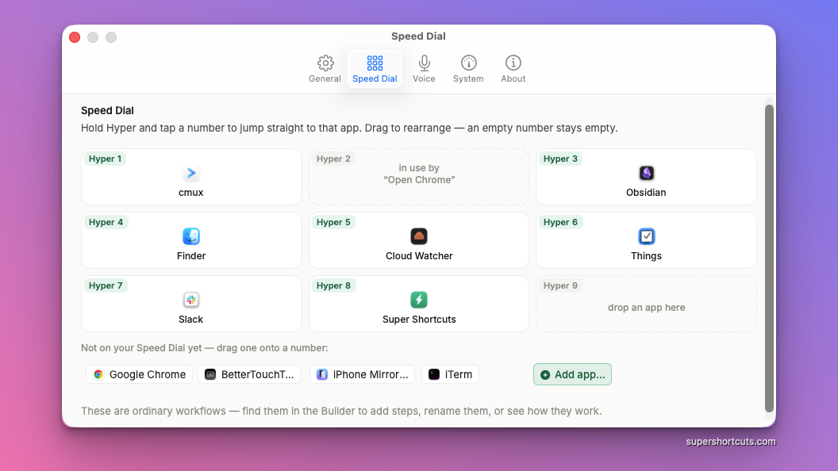
Task: Click the iTerm text in chip
Action: point(459,374)
